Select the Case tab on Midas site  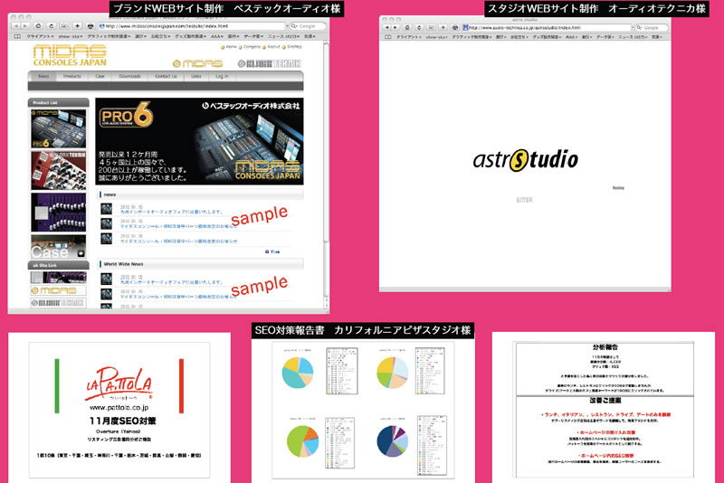click(100, 76)
